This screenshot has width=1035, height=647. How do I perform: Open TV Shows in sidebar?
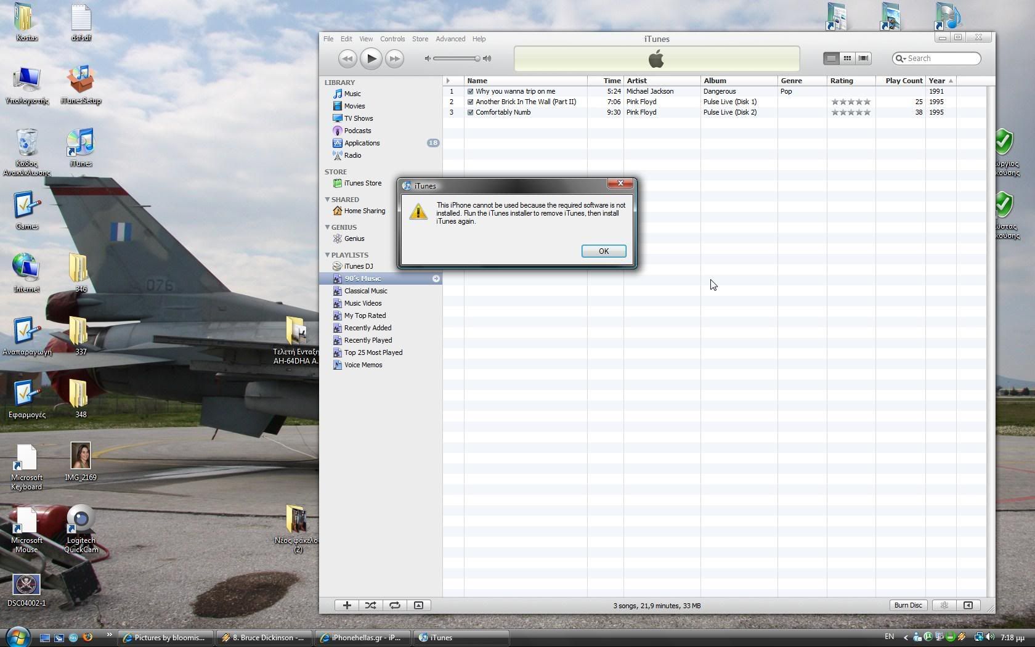tap(358, 118)
